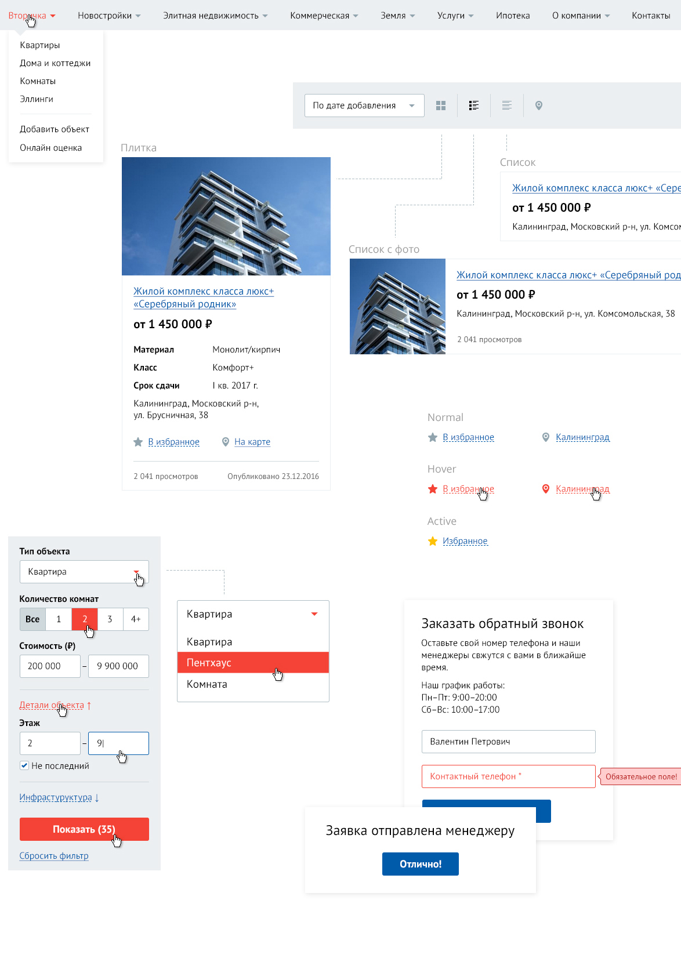Open Элитная недвижимость menu

click(x=215, y=16)
